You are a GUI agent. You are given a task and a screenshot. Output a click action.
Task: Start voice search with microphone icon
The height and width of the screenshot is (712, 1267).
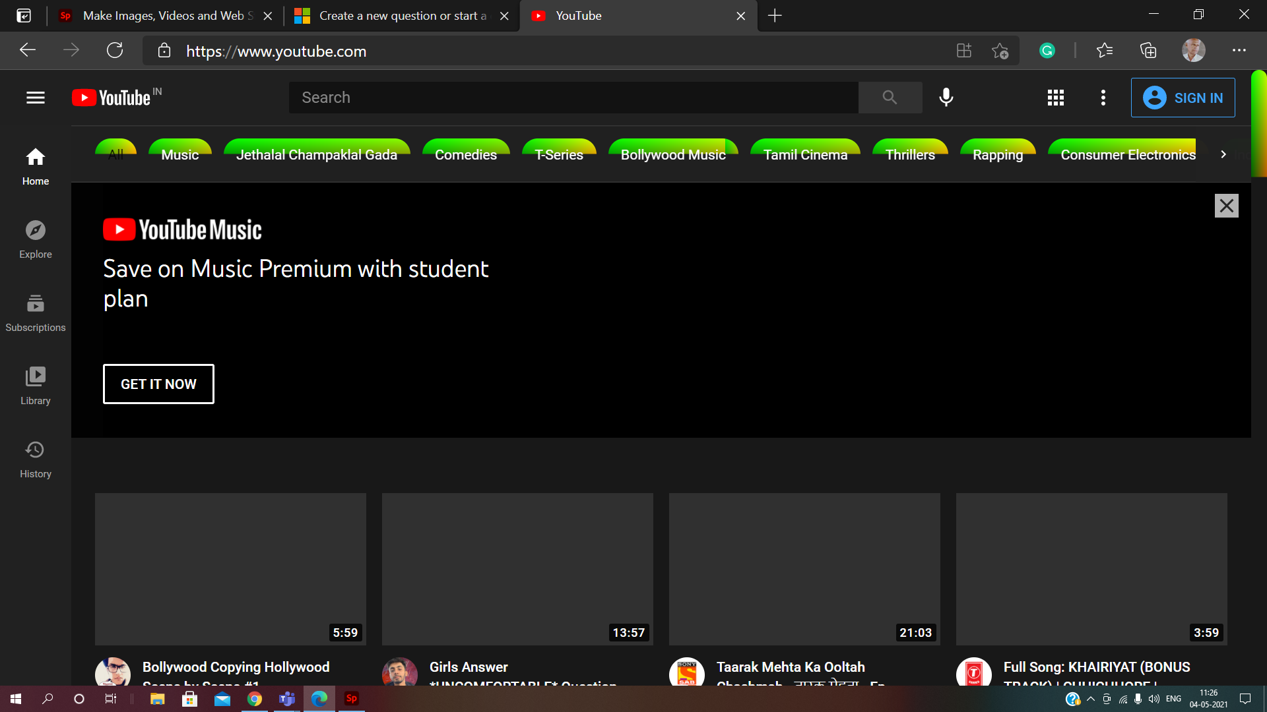[946, 98]
